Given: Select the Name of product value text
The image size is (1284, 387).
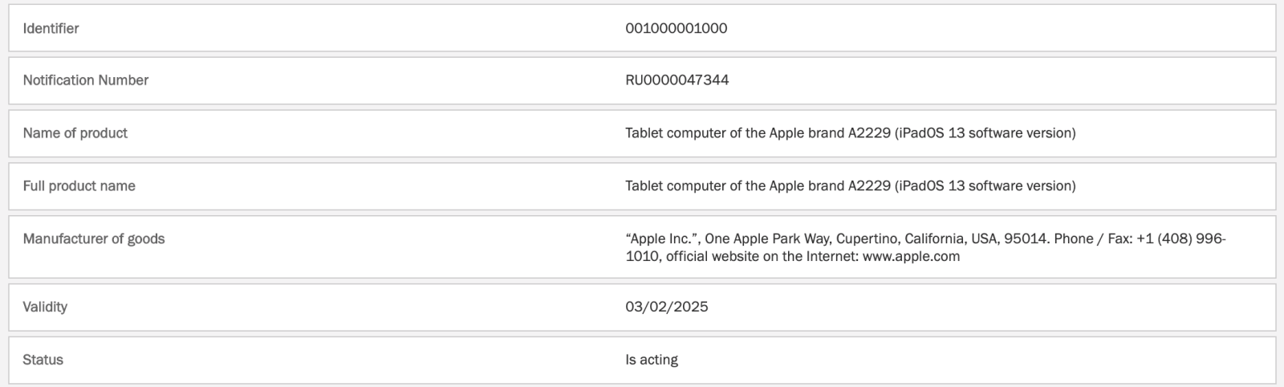Looking at the screenshot, I should pos(851,133).
